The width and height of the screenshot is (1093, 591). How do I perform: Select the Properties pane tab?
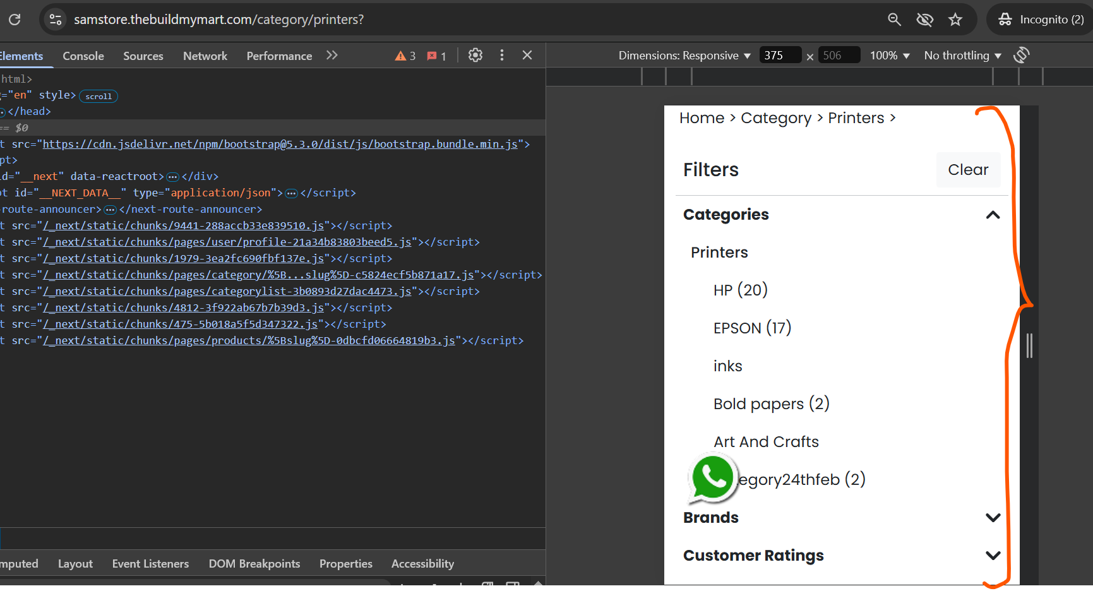(x=346, y=564)
